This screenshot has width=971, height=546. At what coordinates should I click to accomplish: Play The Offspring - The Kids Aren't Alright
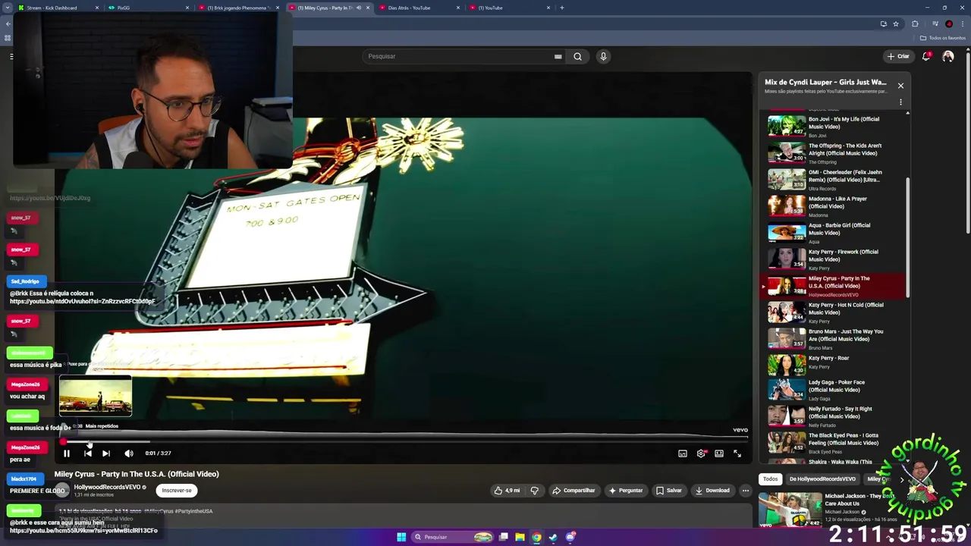(x=834, y=153)
